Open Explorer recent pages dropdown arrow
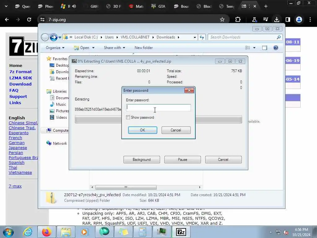The width and height of the screenshot is (317, 238). point(60,37)
